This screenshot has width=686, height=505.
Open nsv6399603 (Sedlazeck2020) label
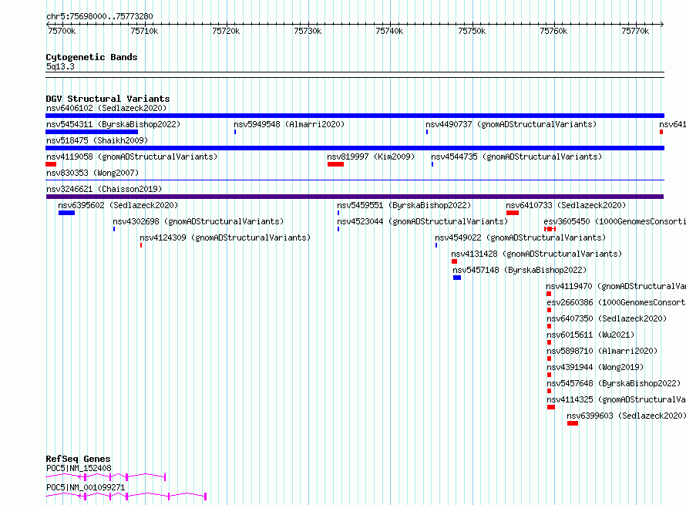(626, 416)
